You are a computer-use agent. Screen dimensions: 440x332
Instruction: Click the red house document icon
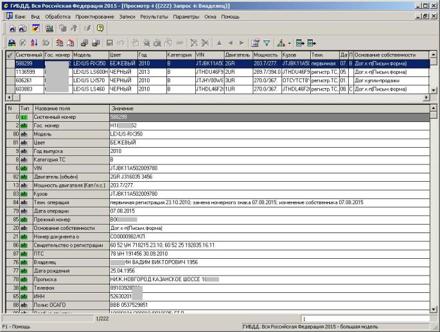[71, 43]
